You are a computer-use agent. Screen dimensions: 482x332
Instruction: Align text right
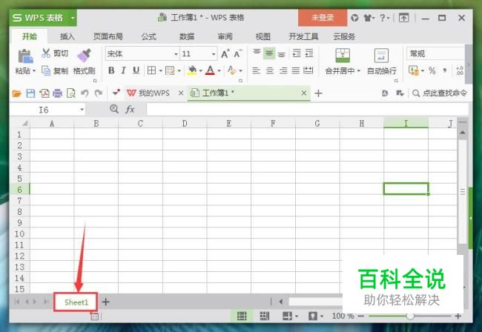(283, 71)
